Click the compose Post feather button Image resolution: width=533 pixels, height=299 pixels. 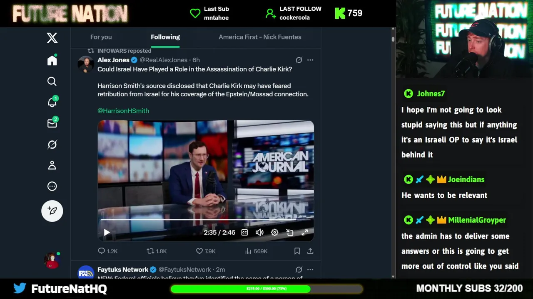tap(52, 211)
